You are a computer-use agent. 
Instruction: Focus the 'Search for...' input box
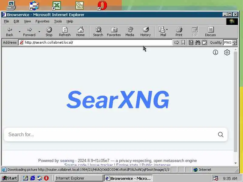click(x=111, y=134)
